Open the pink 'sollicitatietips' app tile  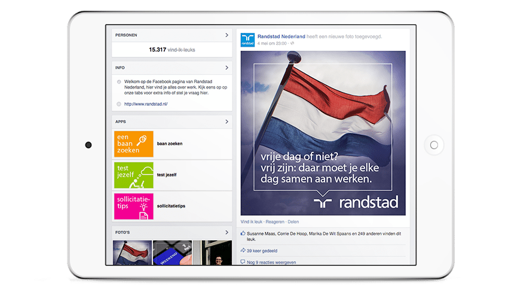134,206
